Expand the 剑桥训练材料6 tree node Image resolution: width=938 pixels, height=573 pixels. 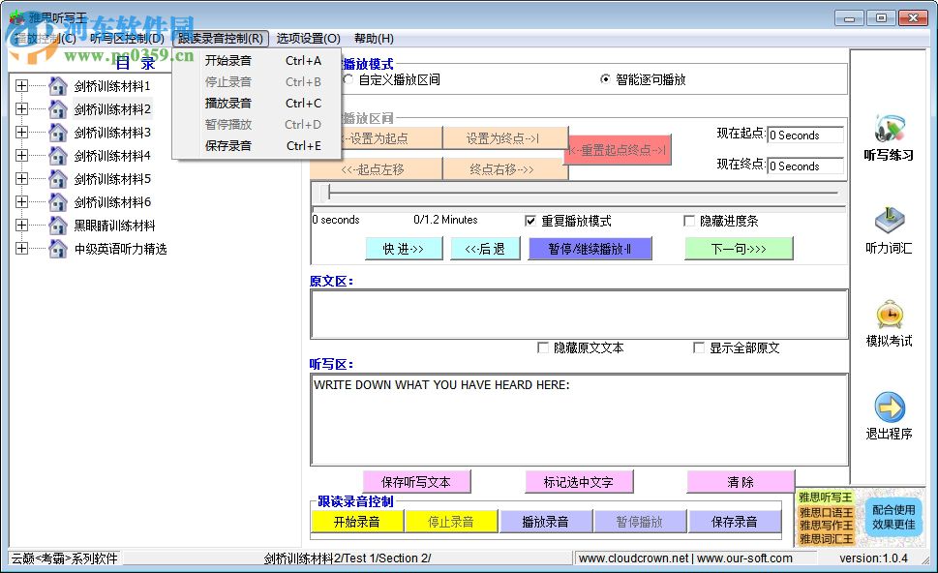[x=21, y=202]
